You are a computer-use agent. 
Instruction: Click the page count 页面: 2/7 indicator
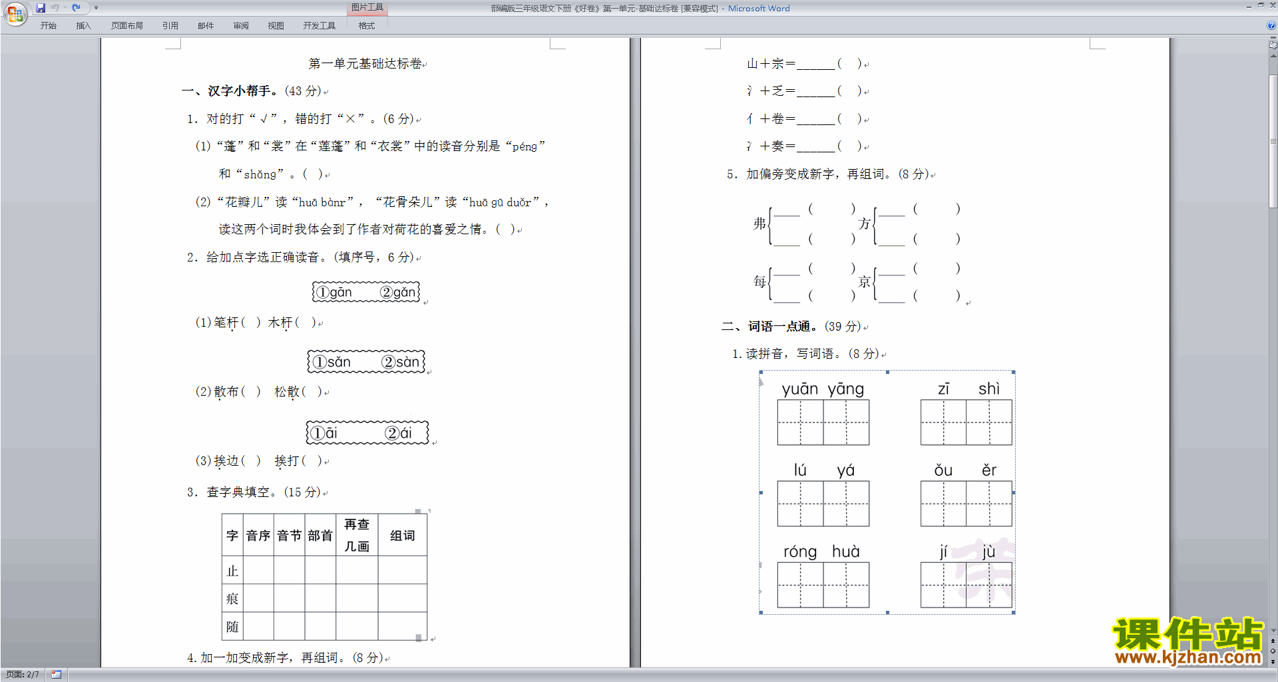23,675
